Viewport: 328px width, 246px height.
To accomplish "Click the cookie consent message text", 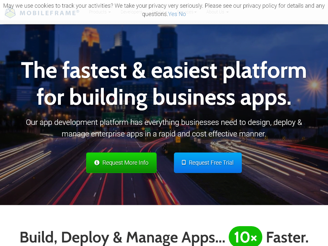I will 96,6.
